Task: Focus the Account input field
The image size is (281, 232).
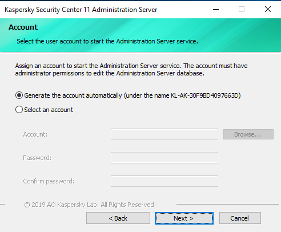Action: point(164,134)
